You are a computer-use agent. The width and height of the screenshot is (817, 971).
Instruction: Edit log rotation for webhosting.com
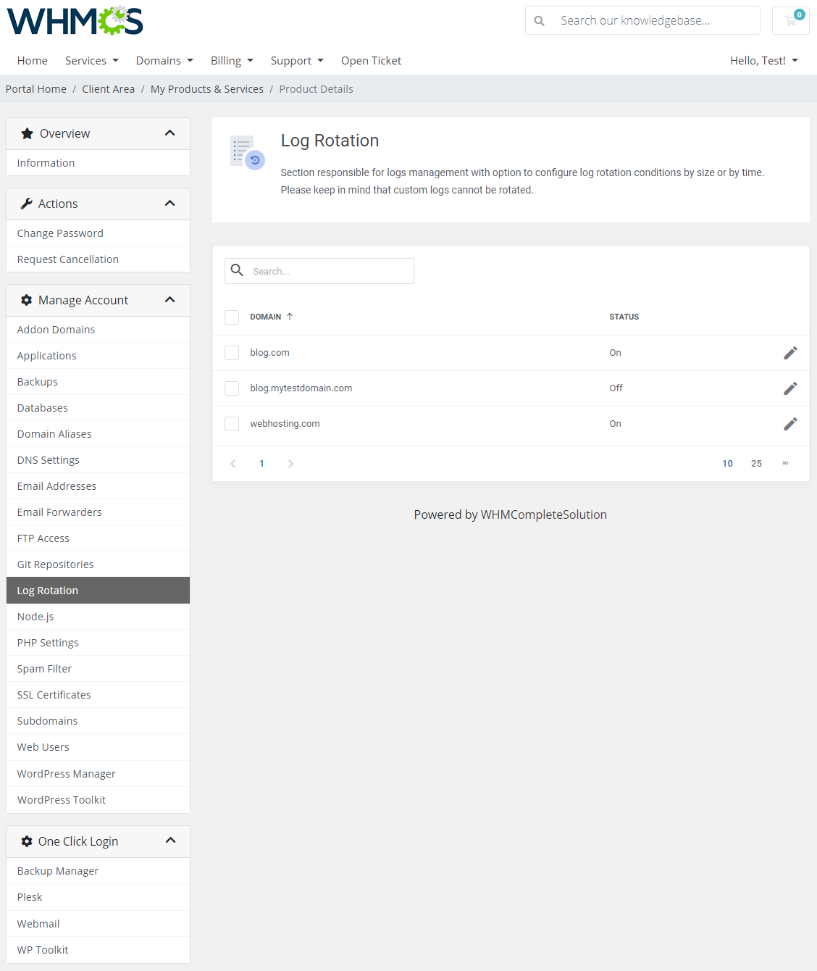[790, 424]
